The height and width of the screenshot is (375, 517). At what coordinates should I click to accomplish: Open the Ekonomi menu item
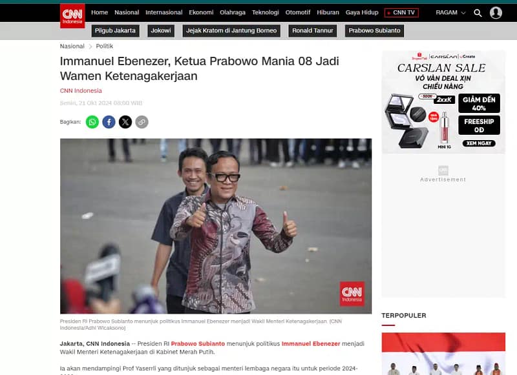point(201,12)
